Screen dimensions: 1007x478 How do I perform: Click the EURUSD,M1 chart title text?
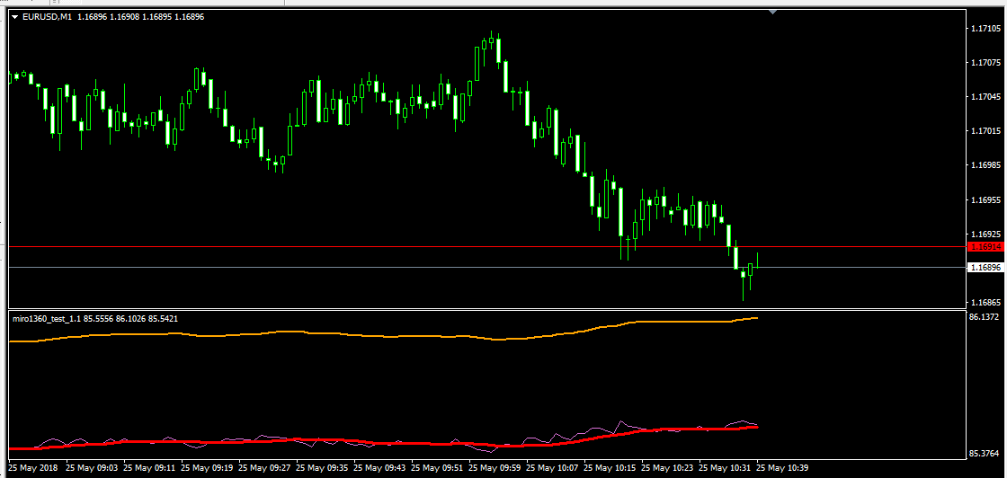47,17
